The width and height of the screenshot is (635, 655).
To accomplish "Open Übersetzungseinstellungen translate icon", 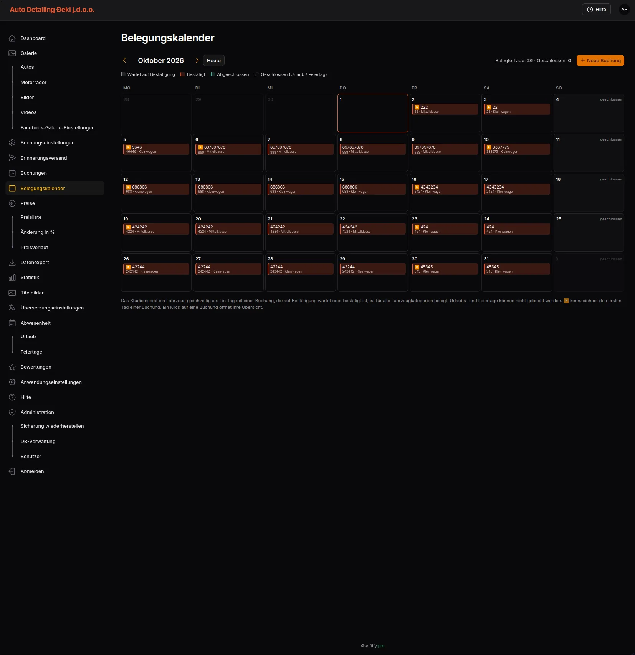I will (12, 308).
